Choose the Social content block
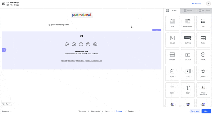This screenshot has height=115, width=212. click(203, 56)
